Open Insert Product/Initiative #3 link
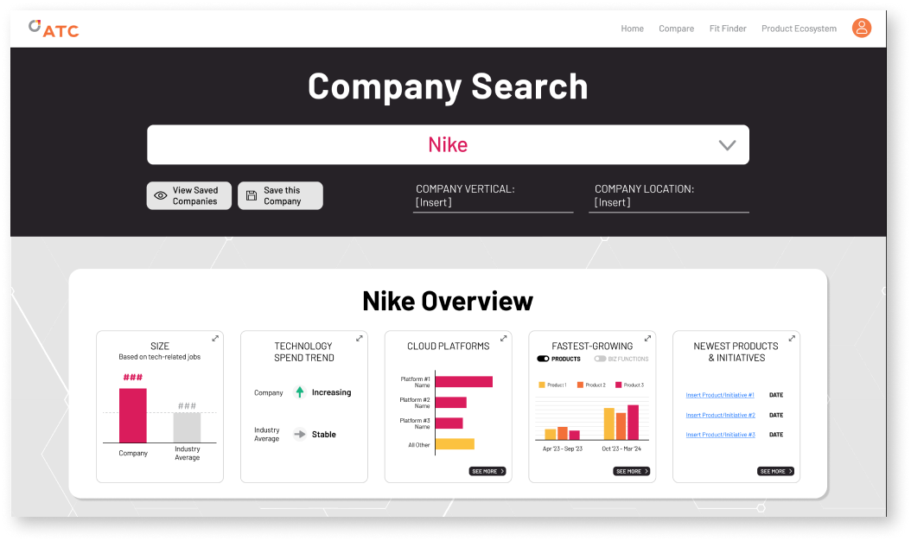 tap(721, 435)
